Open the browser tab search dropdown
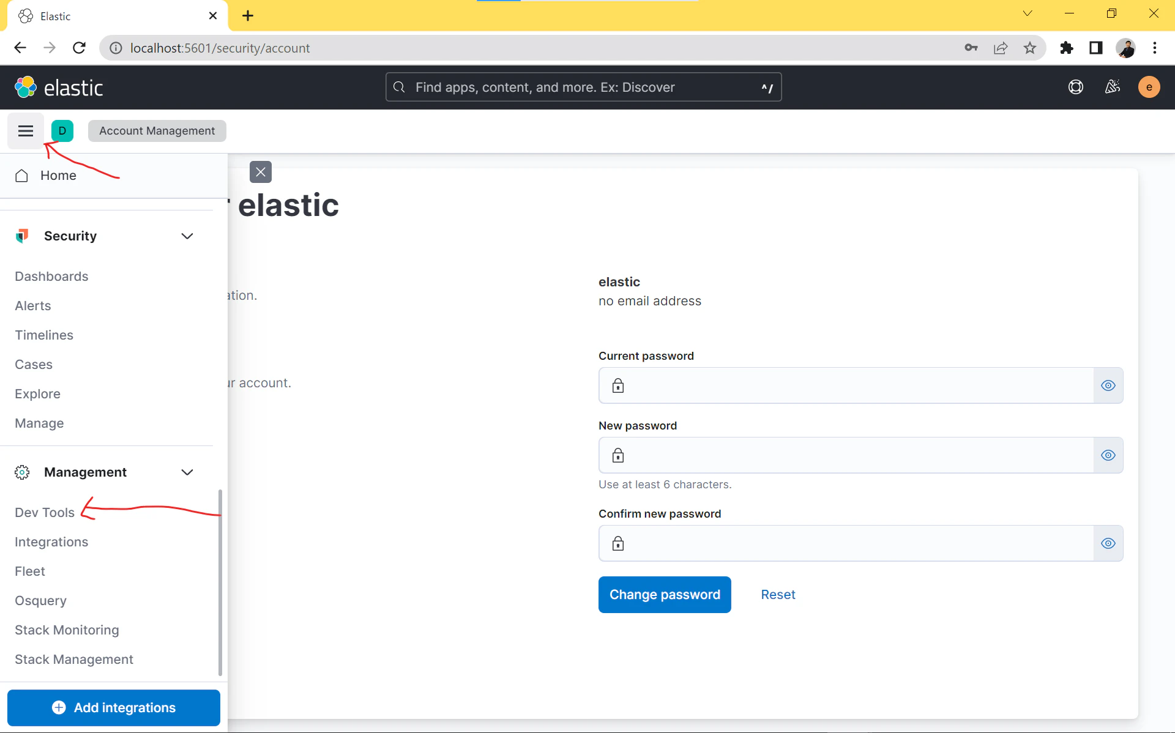The height and width of the screenshot is (733, 1175). [x=1028, y=13]
